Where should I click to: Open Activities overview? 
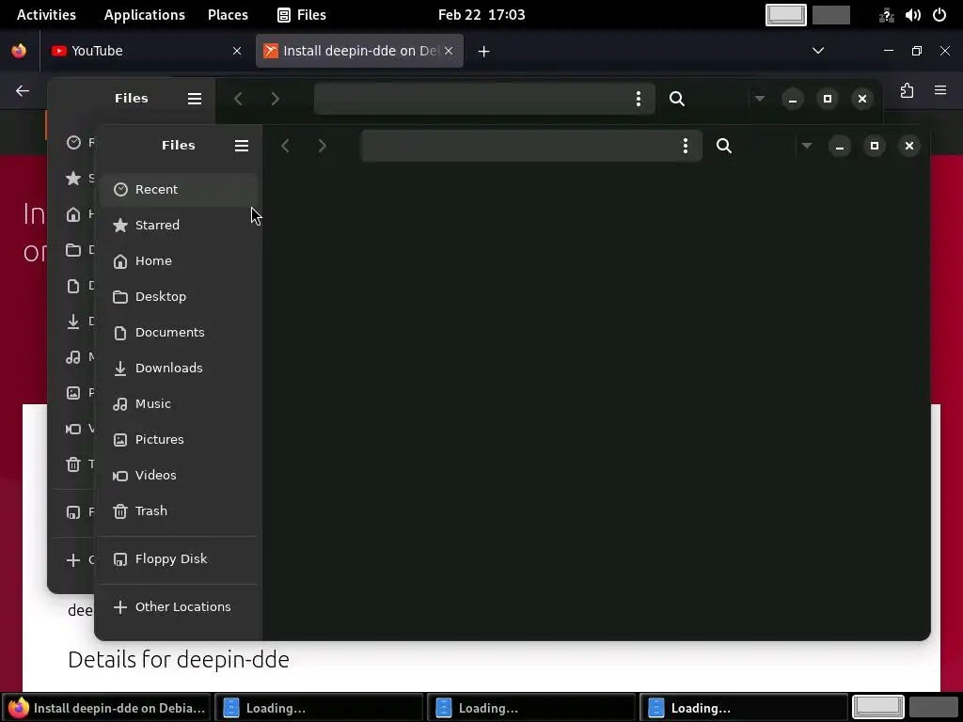click(46, 15)
